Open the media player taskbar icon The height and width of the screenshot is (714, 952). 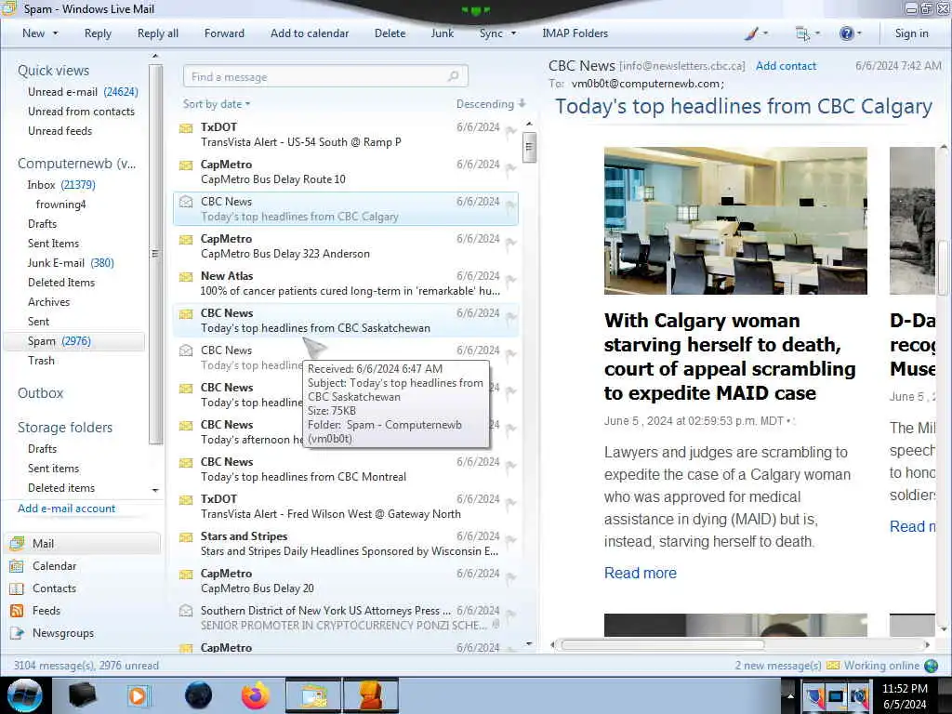pyautogui.click(x=139, y=695)
